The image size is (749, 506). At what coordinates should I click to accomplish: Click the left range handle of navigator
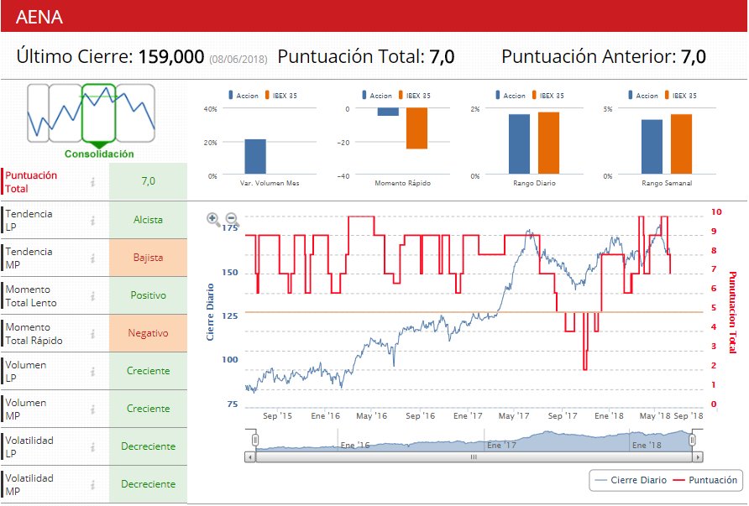pyautogui.click(x=255, y=440)
